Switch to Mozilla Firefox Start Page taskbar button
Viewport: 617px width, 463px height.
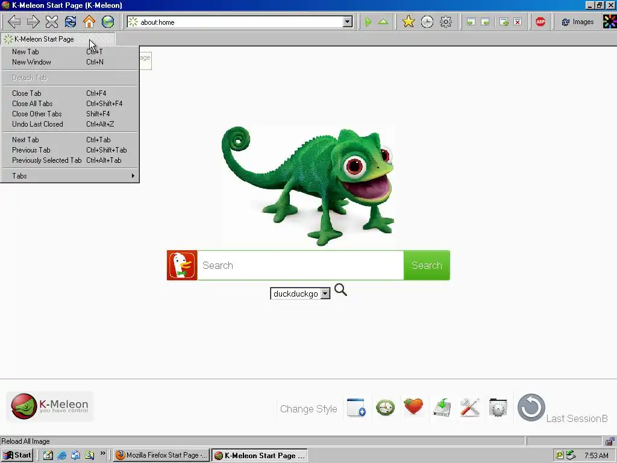pos(161,455)
